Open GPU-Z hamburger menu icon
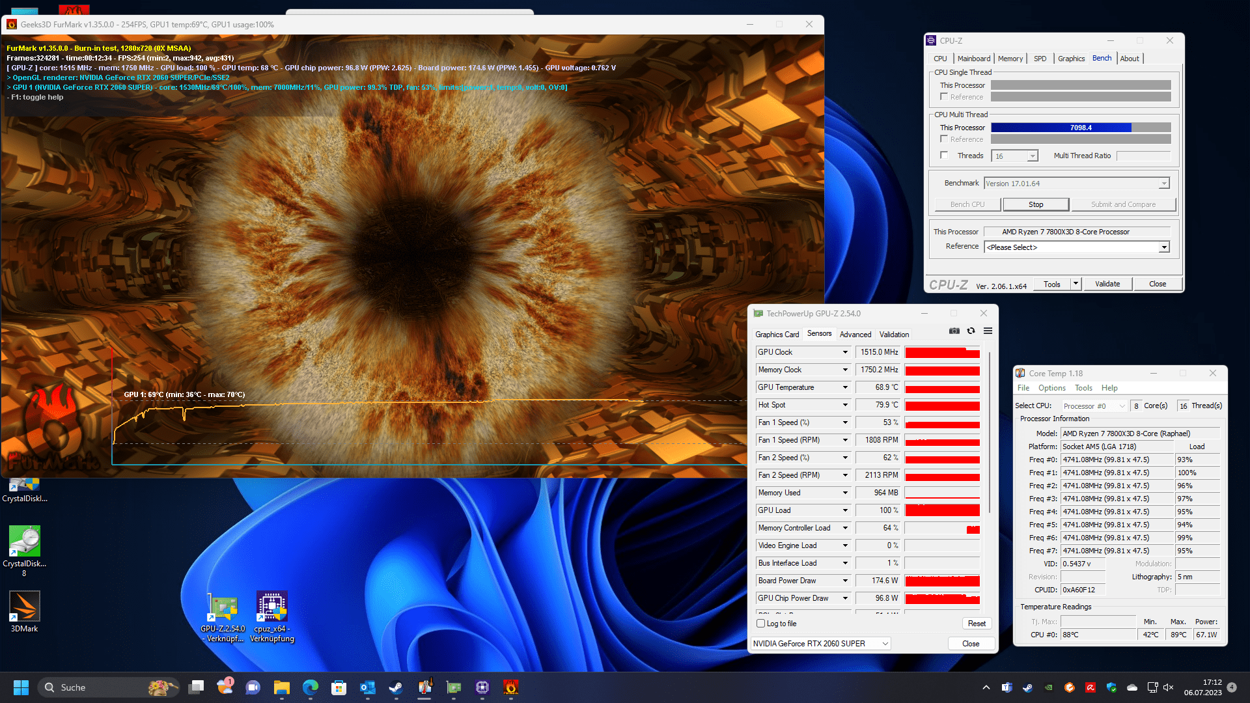 [988, 331]
